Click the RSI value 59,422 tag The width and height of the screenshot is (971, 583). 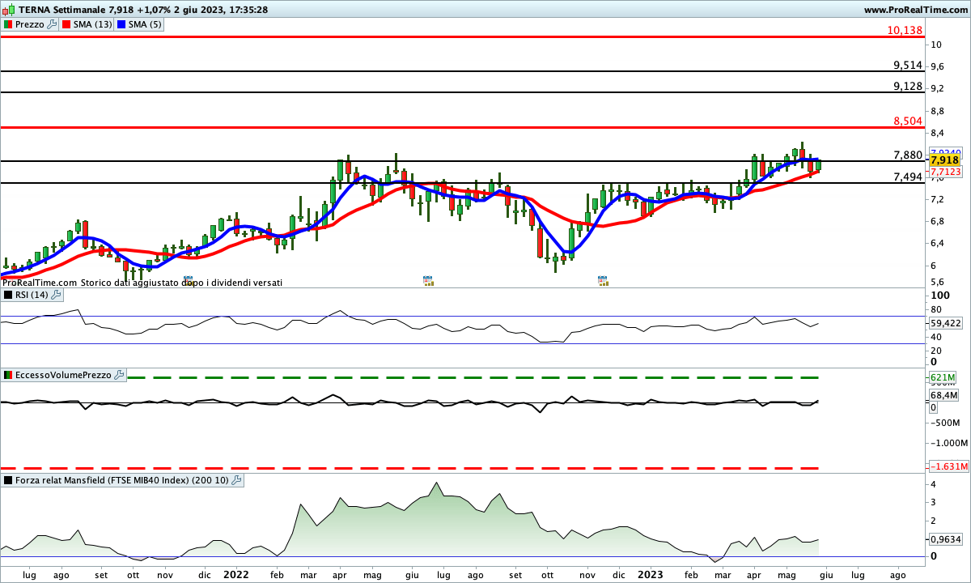pos(946,322)
